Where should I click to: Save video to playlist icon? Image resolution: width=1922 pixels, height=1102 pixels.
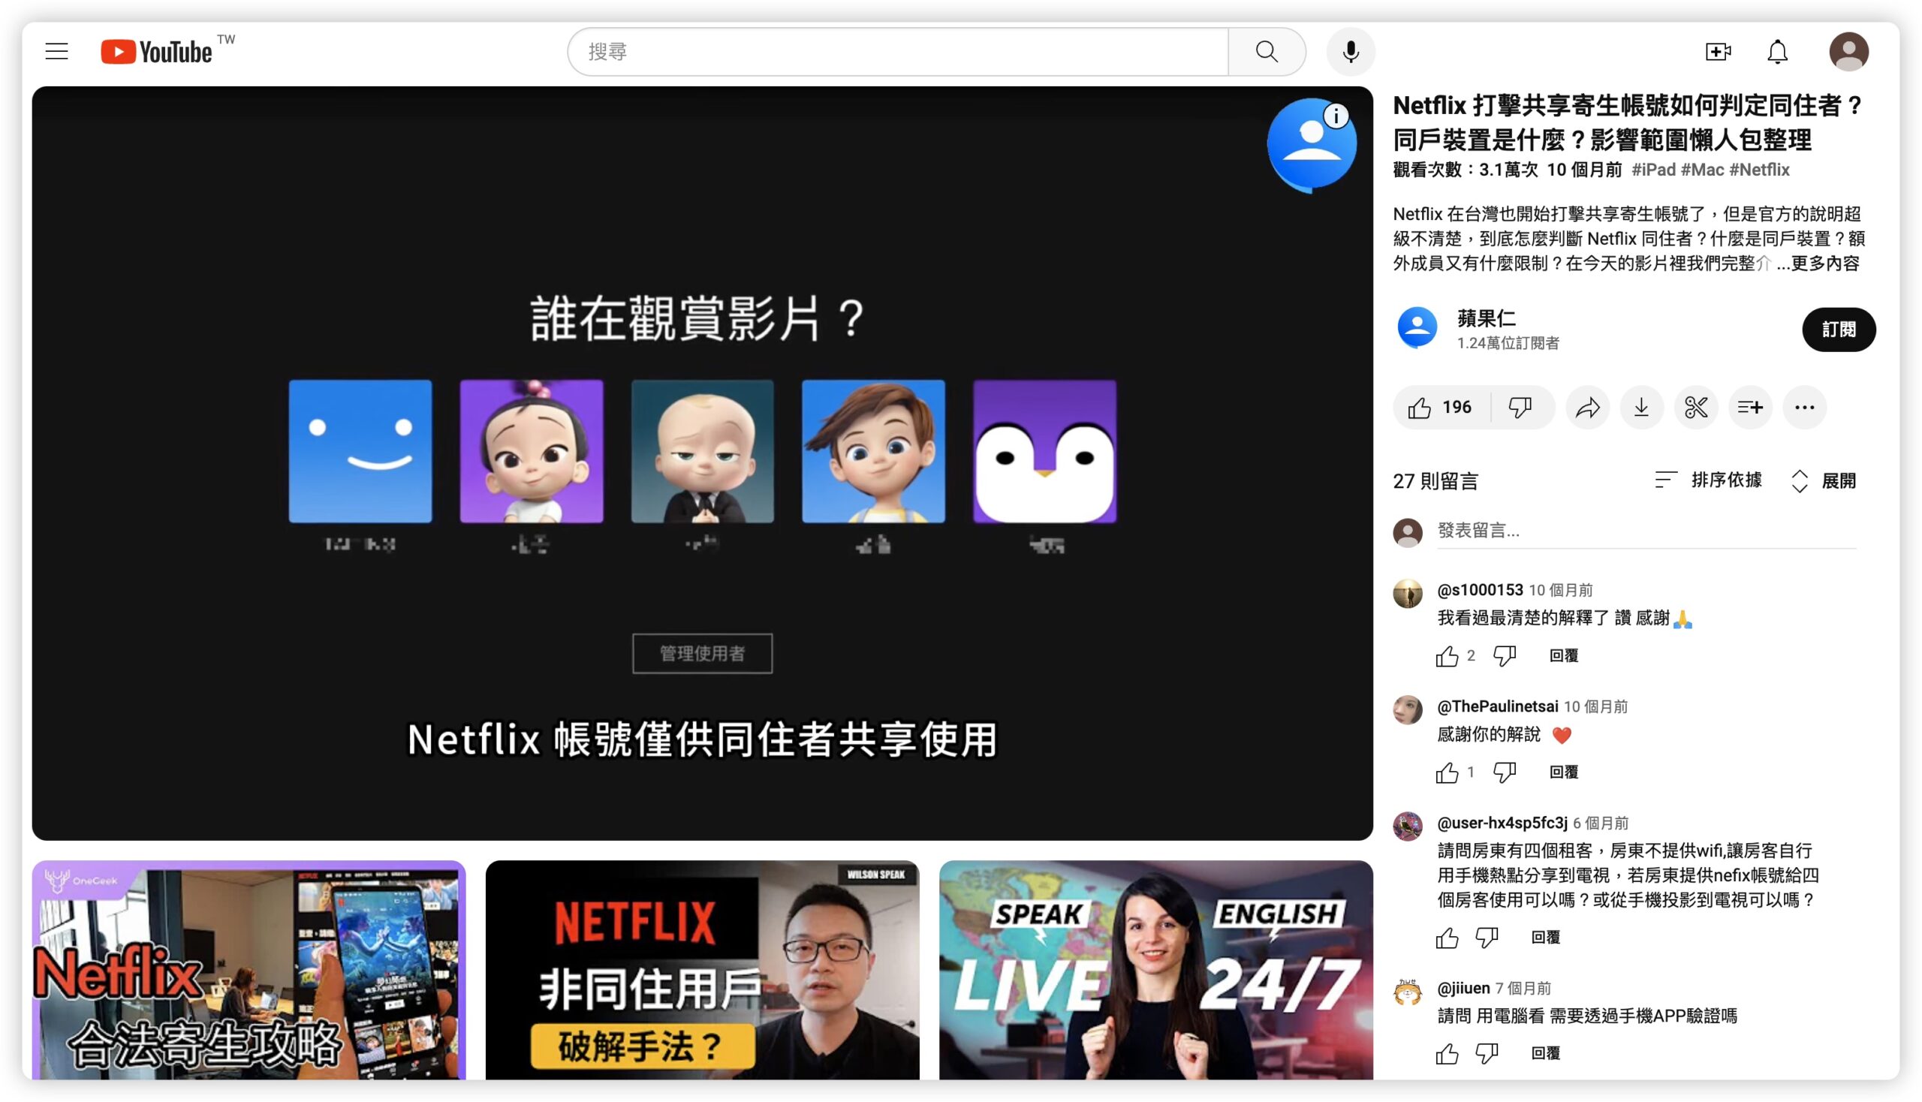tap(1750, 407)
